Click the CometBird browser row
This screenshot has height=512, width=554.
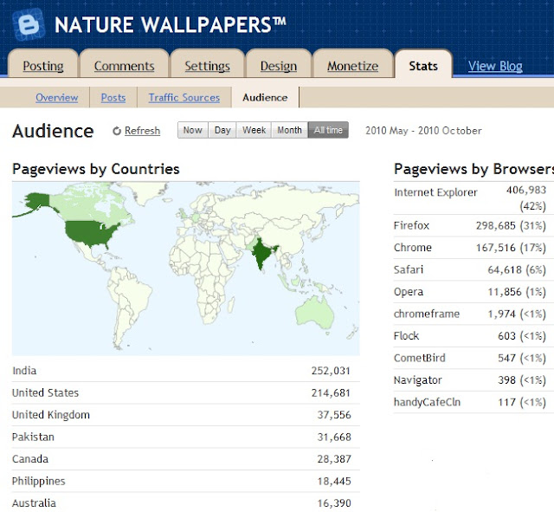point(473,358)
